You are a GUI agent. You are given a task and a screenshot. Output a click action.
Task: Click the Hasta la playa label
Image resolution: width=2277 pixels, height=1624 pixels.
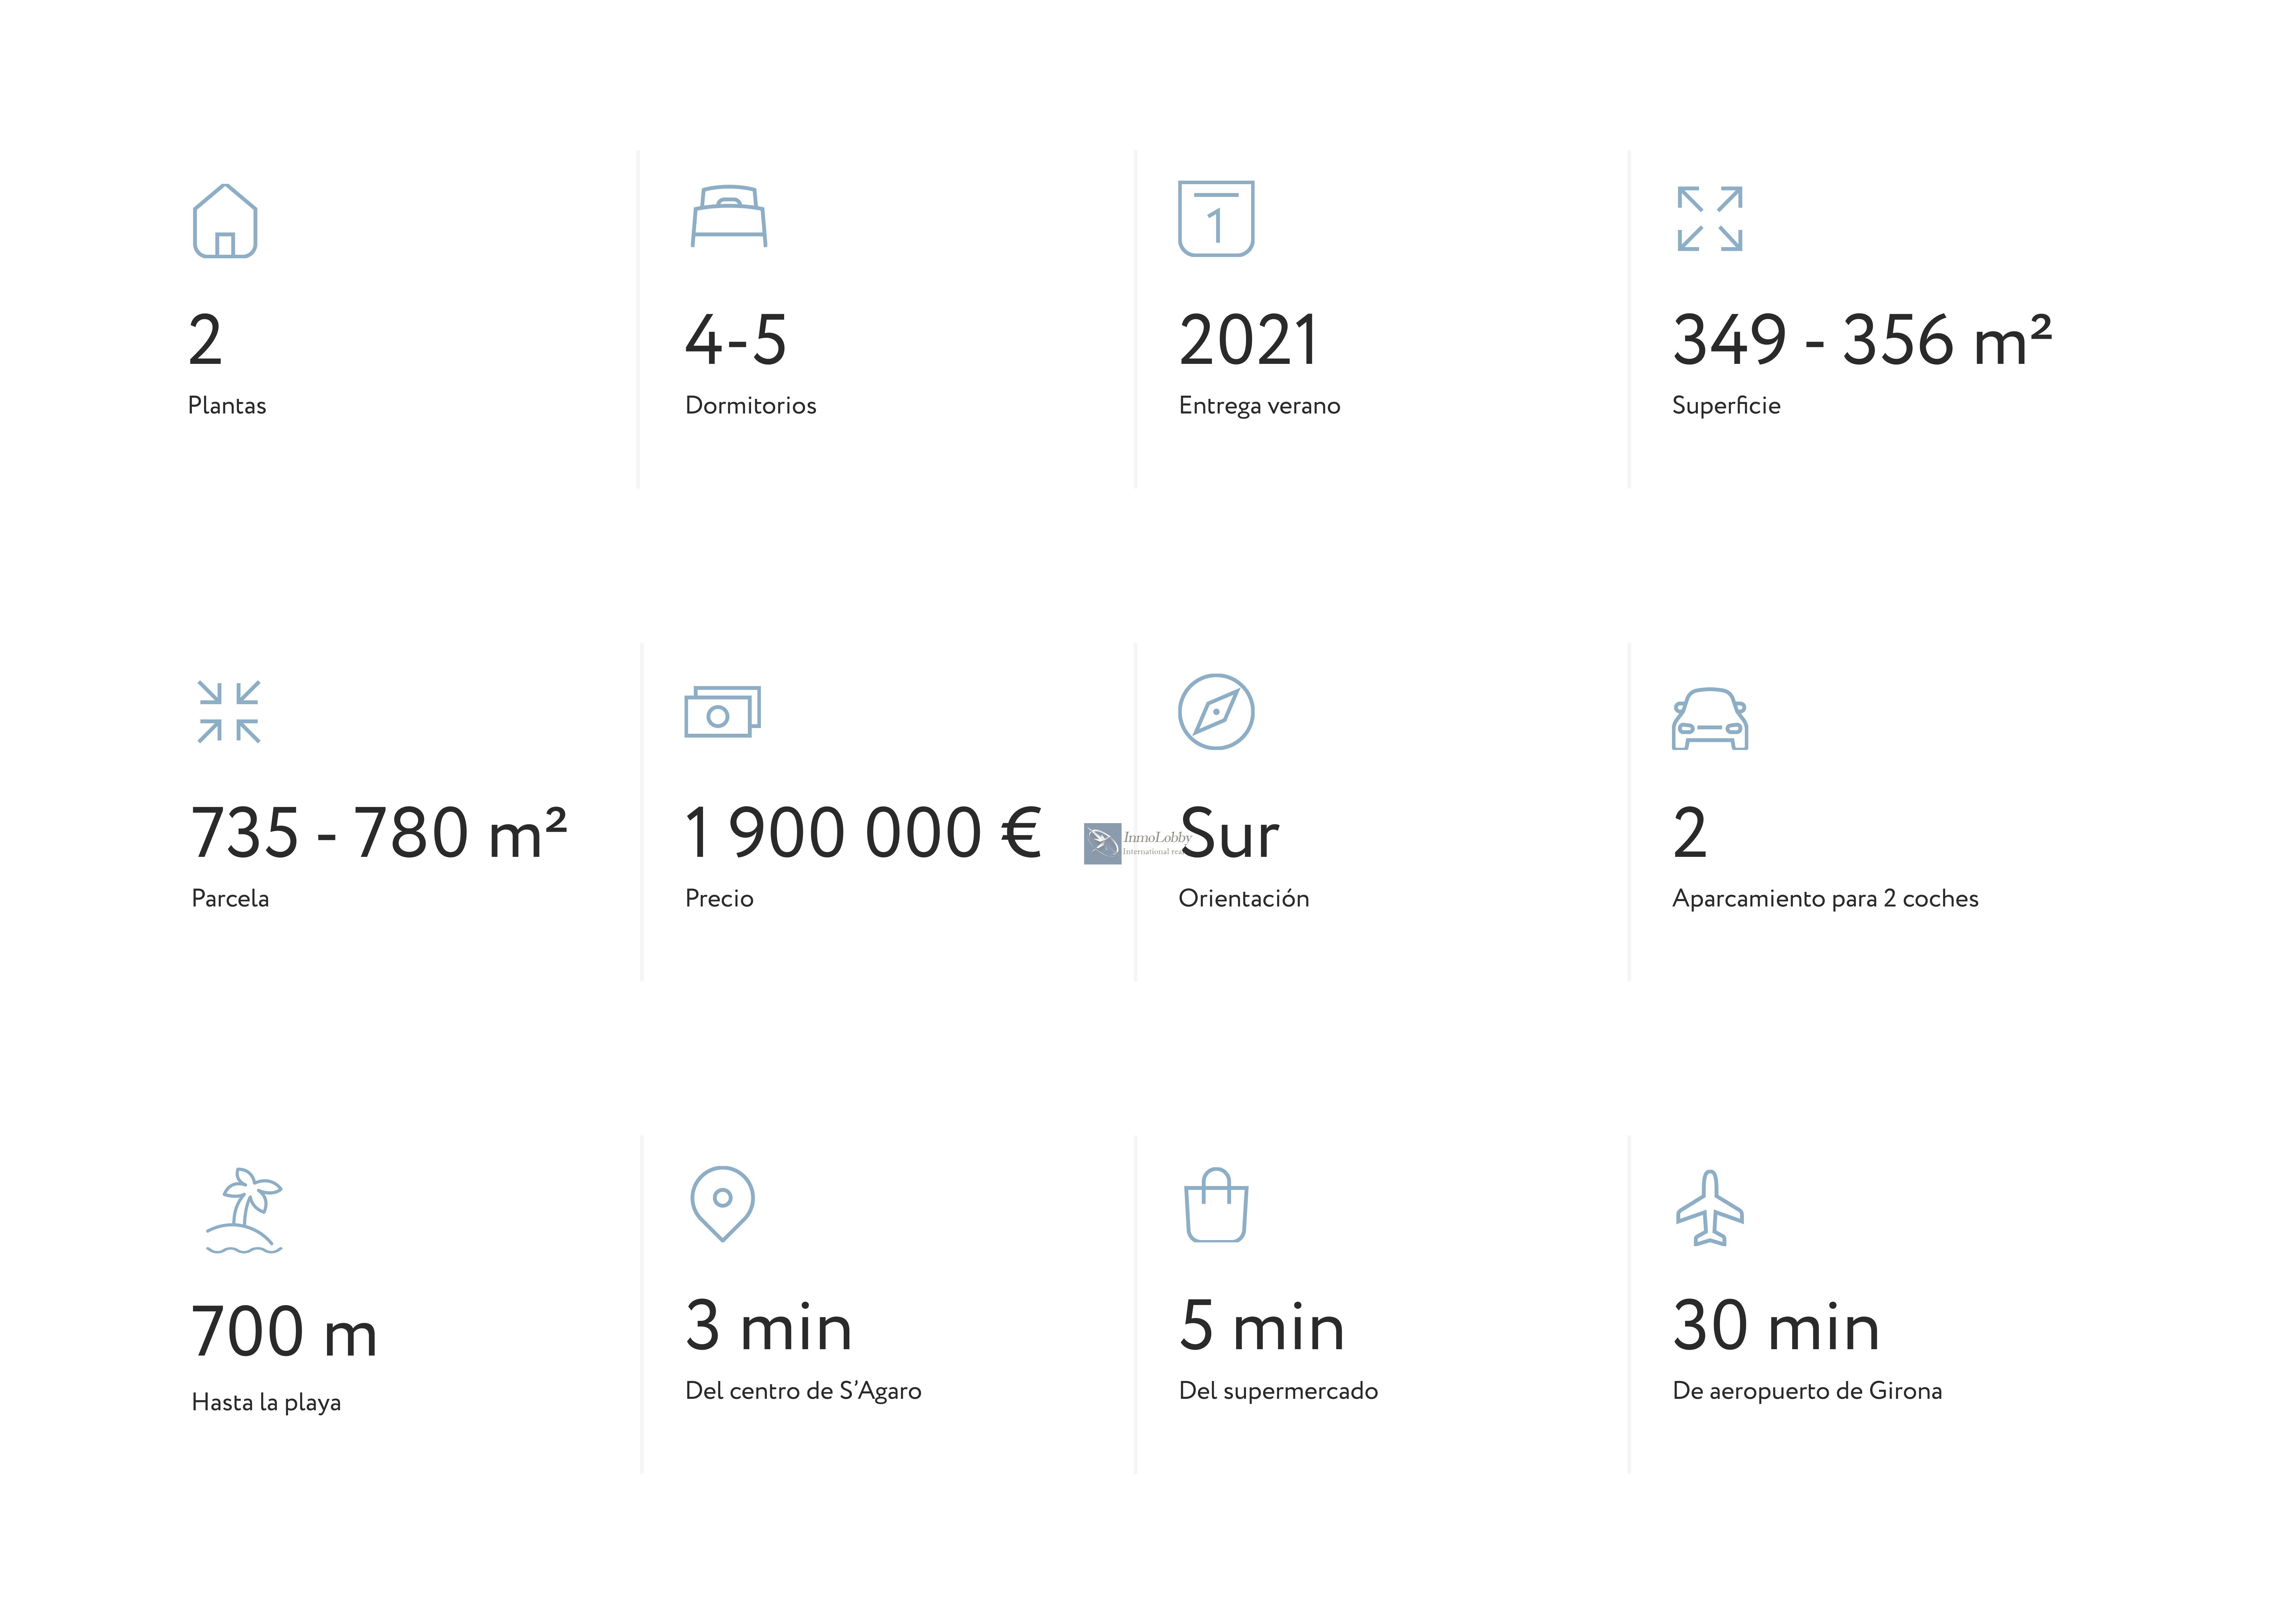point(266,1403)
